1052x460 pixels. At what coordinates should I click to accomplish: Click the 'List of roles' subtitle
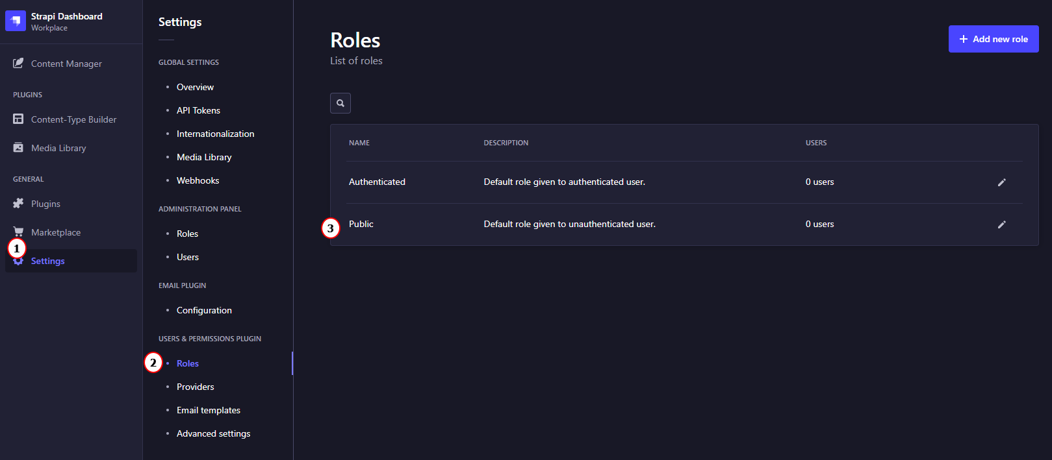356,60
